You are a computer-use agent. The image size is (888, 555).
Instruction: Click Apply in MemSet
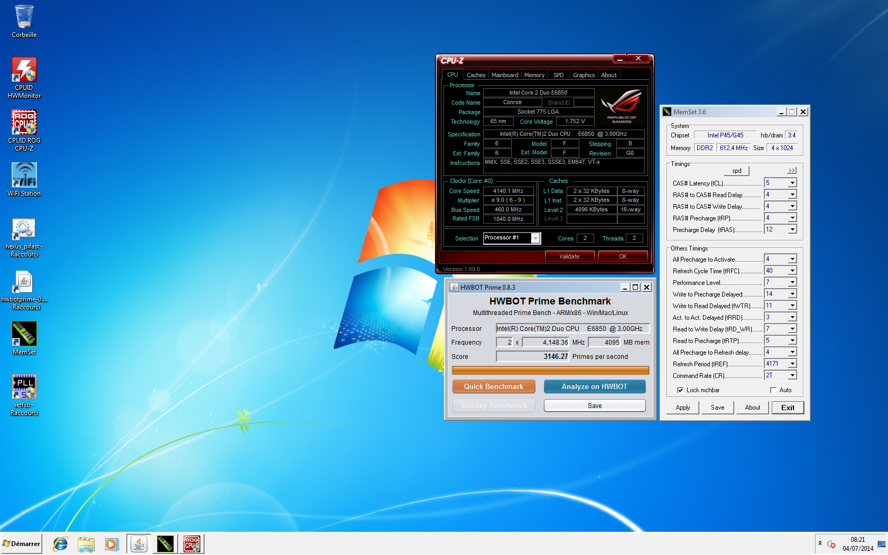click(x=683, y=408)
